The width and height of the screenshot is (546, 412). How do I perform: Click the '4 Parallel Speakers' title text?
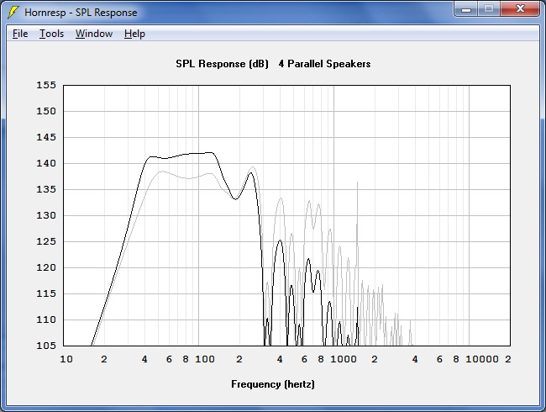(x=324, y=64)
